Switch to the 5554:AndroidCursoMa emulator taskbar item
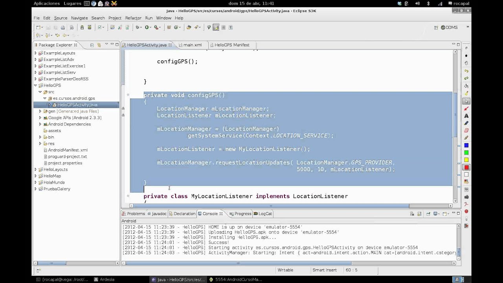The width and height of the screenshot is (503, 283). point(236,279)
